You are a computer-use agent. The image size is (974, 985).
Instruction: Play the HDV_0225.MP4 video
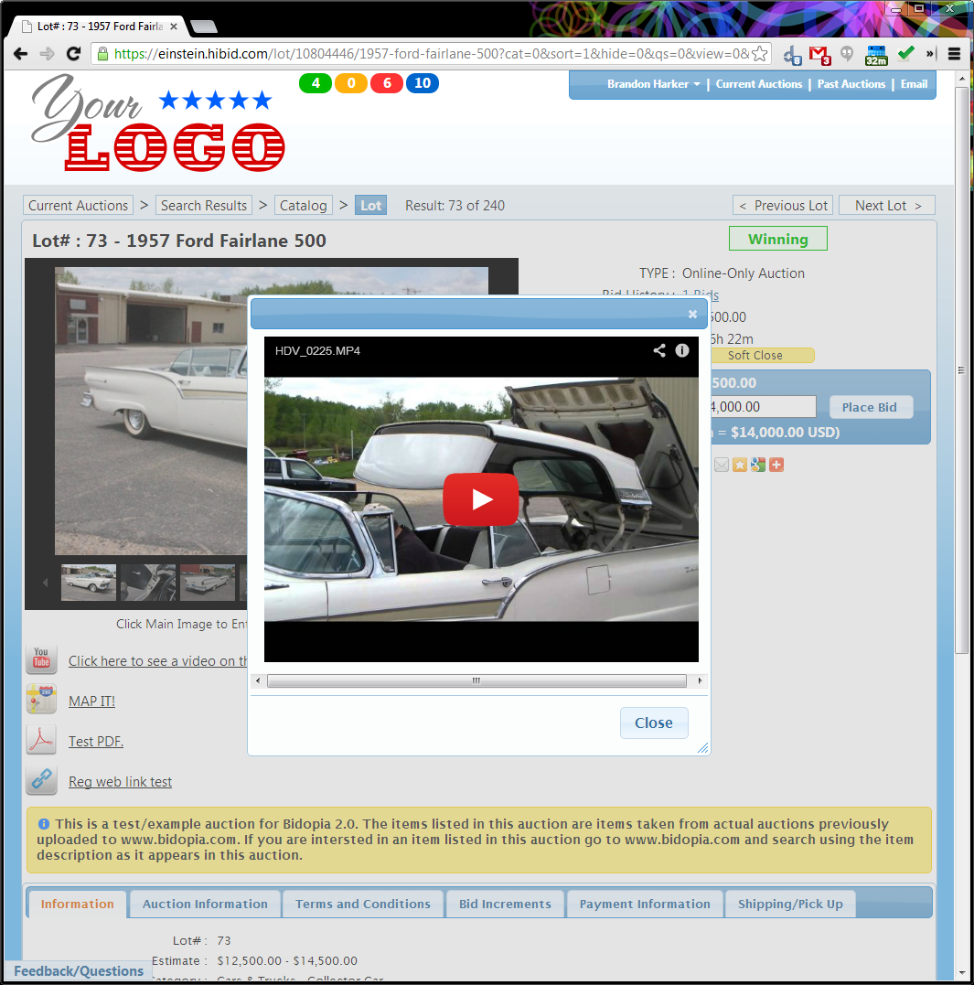tap(481, 499)
